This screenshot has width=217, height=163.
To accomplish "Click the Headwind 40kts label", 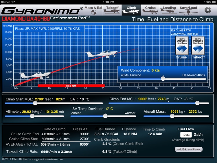I will pyautogui.click(x=194, y=75).
